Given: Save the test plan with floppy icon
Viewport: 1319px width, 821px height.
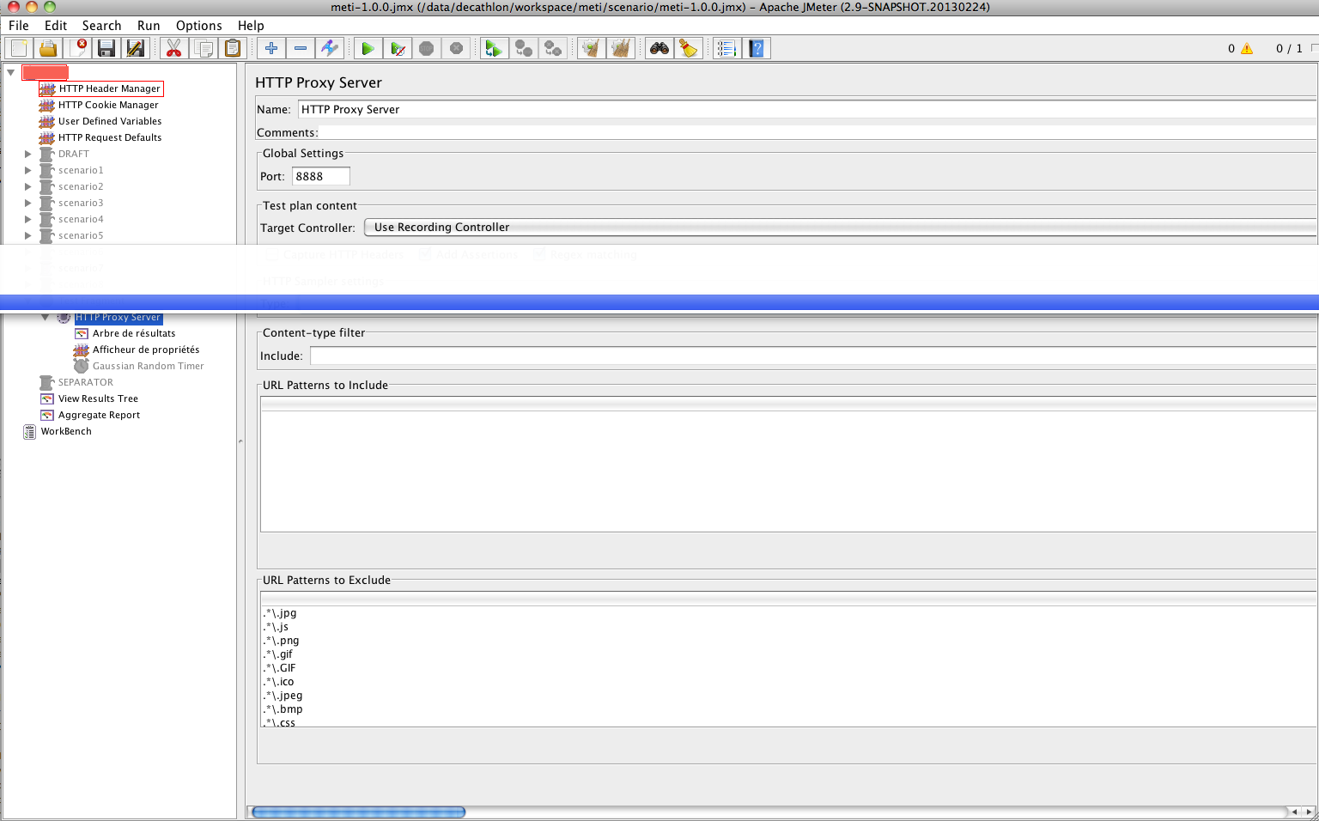Looking at the screenshot, I should [x=106, y=48].
